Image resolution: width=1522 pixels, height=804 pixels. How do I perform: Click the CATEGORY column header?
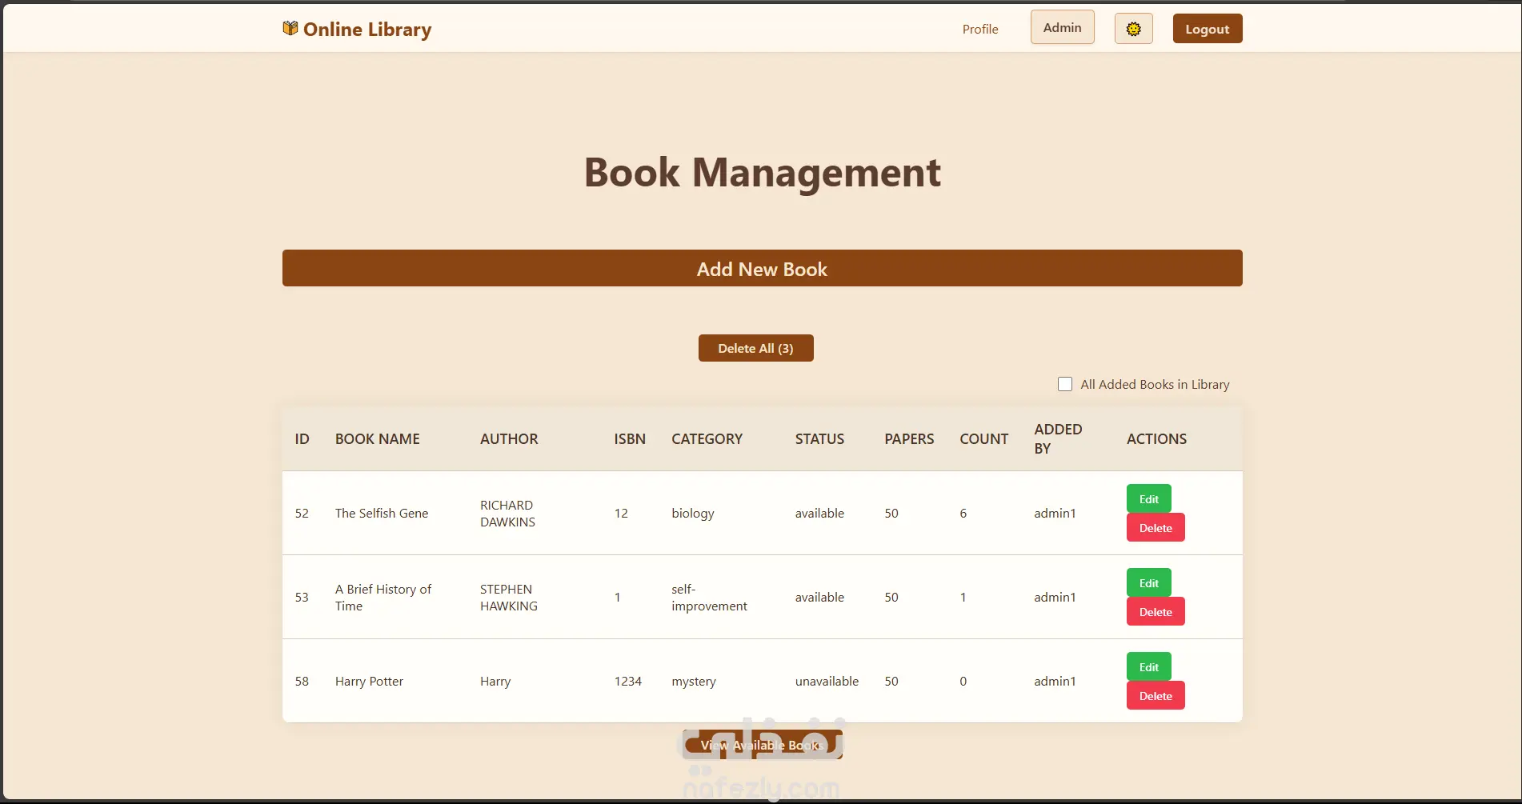click(x=707, y=439)
